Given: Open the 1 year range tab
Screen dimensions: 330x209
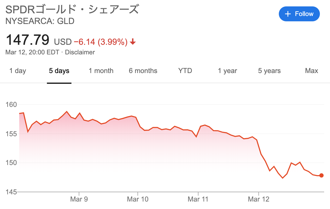Looking at the screenshot, I should click(227, 71).
